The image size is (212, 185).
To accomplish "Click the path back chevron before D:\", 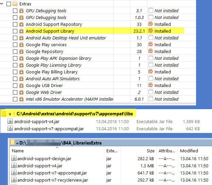I will (17, 143).
